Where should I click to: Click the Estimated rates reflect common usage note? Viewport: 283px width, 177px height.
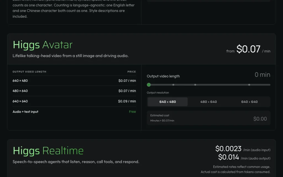click(242, 167)
